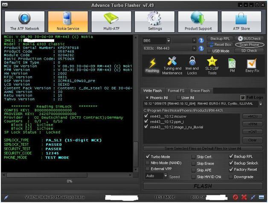
Task: Click the box icon at status bar end
Action: 261,197
